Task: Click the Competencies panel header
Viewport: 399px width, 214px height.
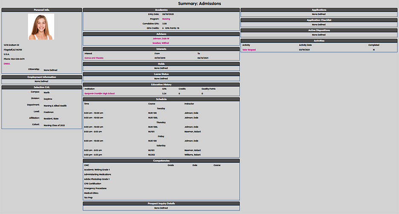Action: (161, 160)
